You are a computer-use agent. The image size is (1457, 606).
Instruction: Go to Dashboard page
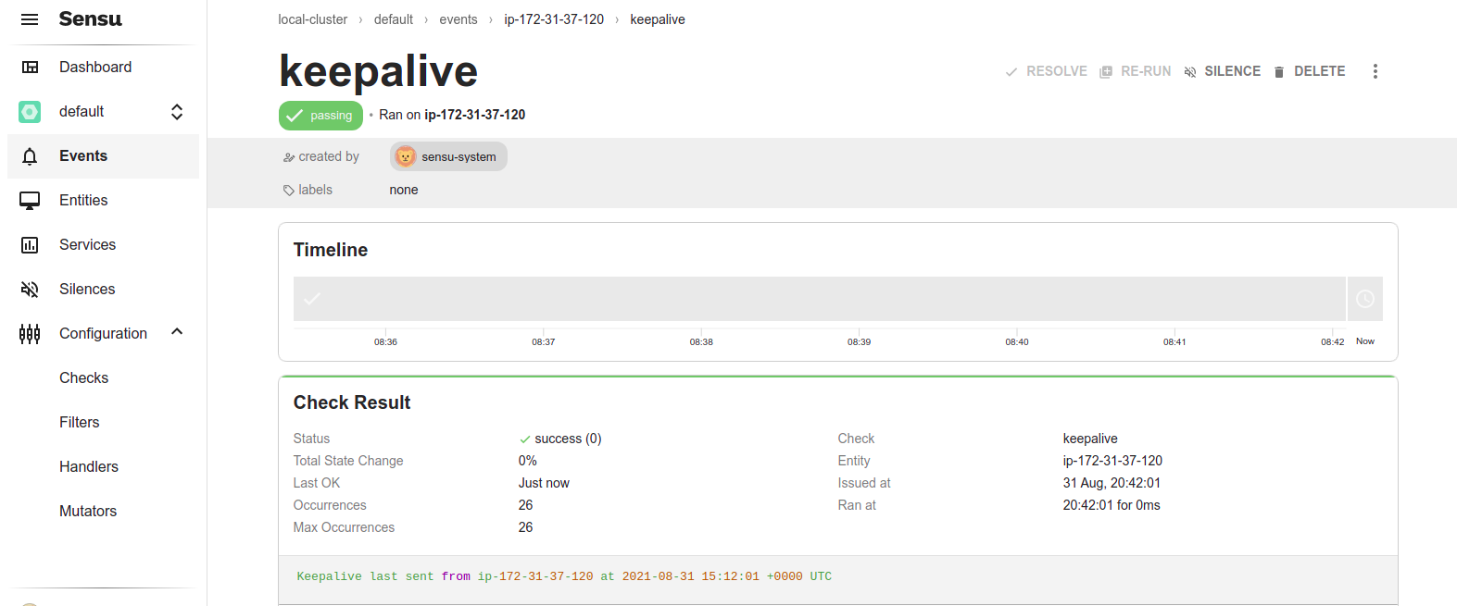(95, 68)
